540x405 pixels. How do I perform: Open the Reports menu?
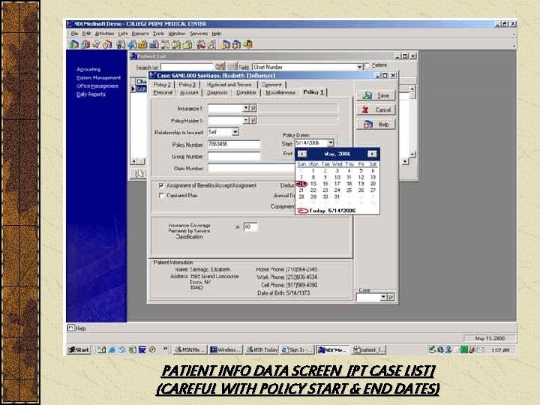[140, 34]
